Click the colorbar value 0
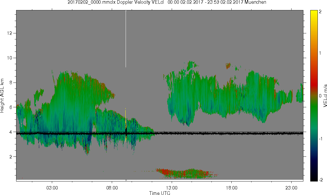The image size is (327, 195). pos(320,96)
